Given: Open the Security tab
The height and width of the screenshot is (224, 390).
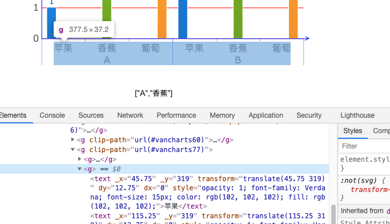Looking at the screenshot, I should (x=309, y=115).
